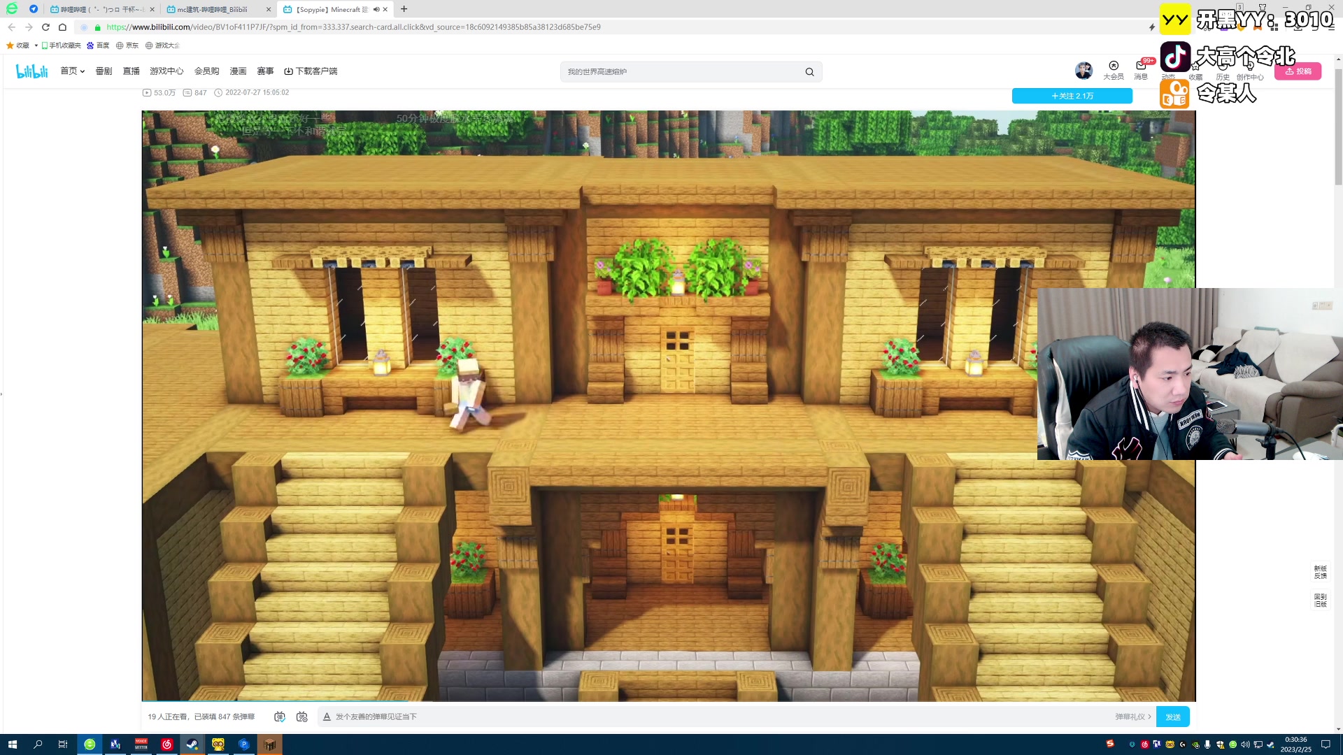Open the danmaku settings icon
Viewport: 1343px width, 755px height.
click(x=302, y=717)
